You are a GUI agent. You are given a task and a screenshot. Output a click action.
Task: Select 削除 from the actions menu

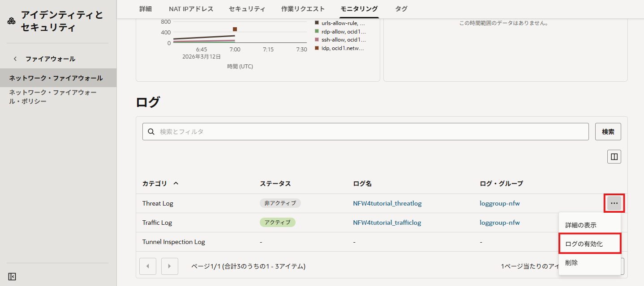click(571, 263)
